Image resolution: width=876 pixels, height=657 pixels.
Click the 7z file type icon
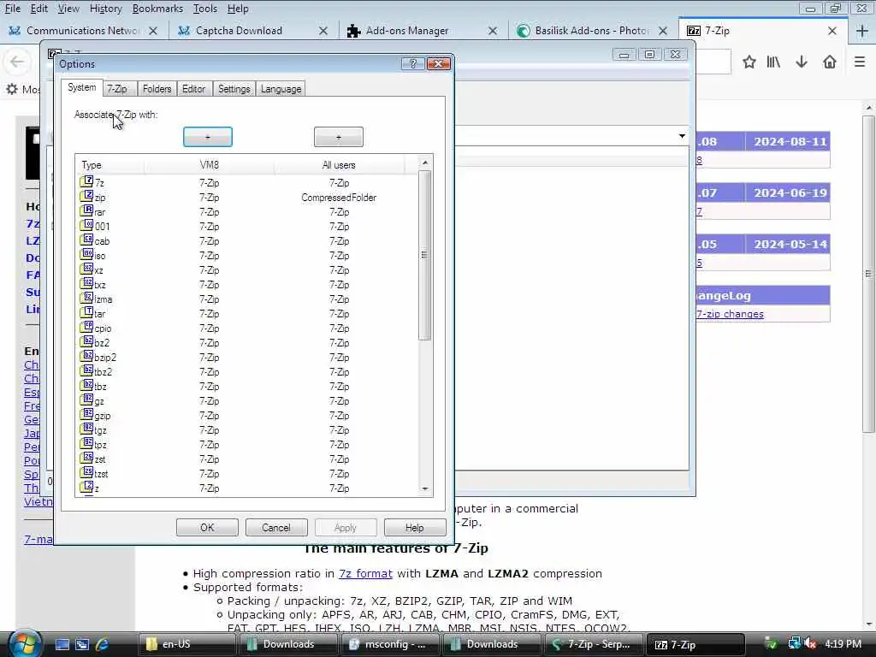pyautogui.click(x=86, y=181)
